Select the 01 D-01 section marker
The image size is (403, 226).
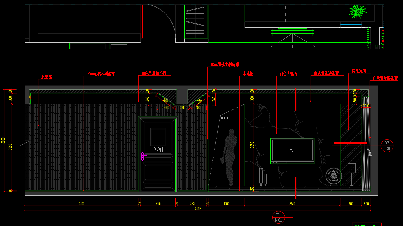278,217
